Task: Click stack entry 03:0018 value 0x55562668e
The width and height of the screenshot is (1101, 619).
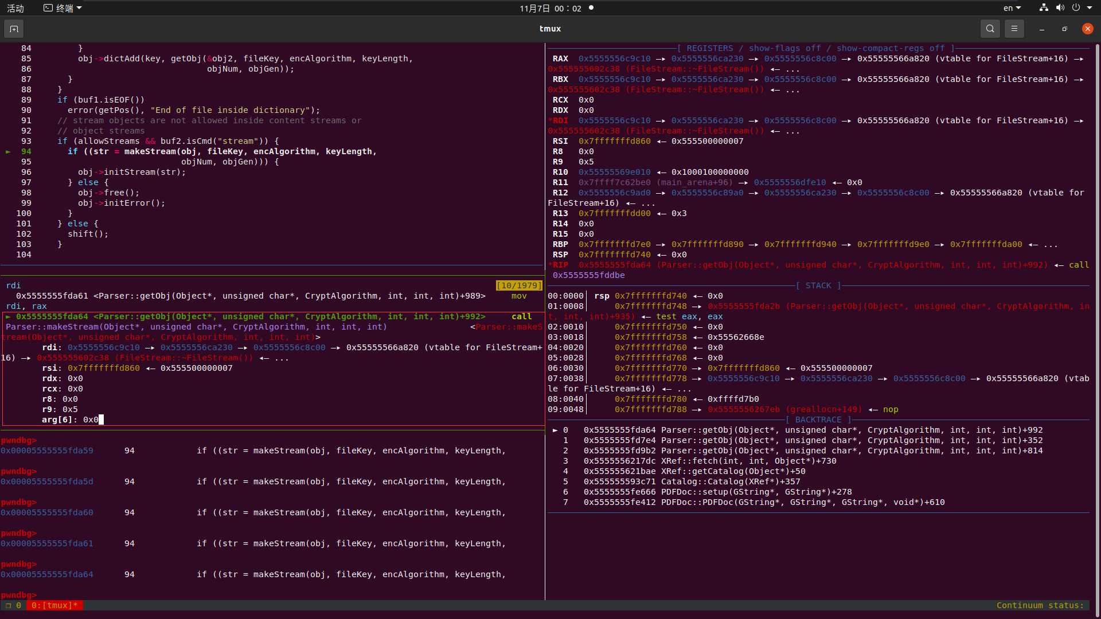Action: pyautogui.click(x=736, y=337)
